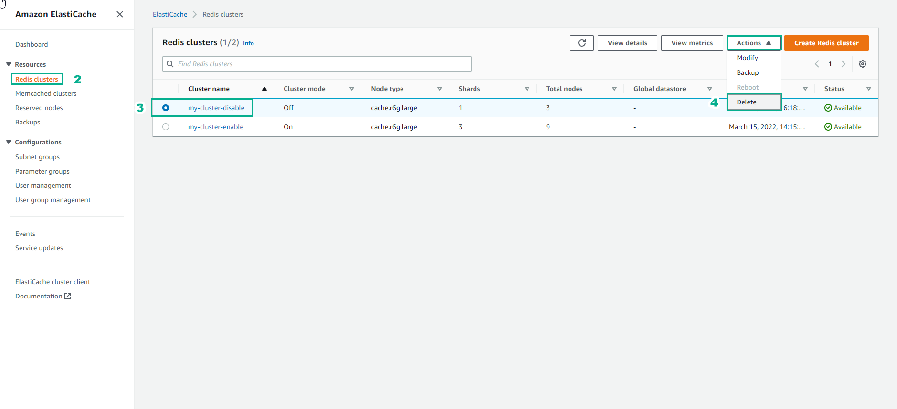The width and height of the screenshot is (897, 409).
Task: Choose Reboot from Actions menu
Action: (754, 87)
